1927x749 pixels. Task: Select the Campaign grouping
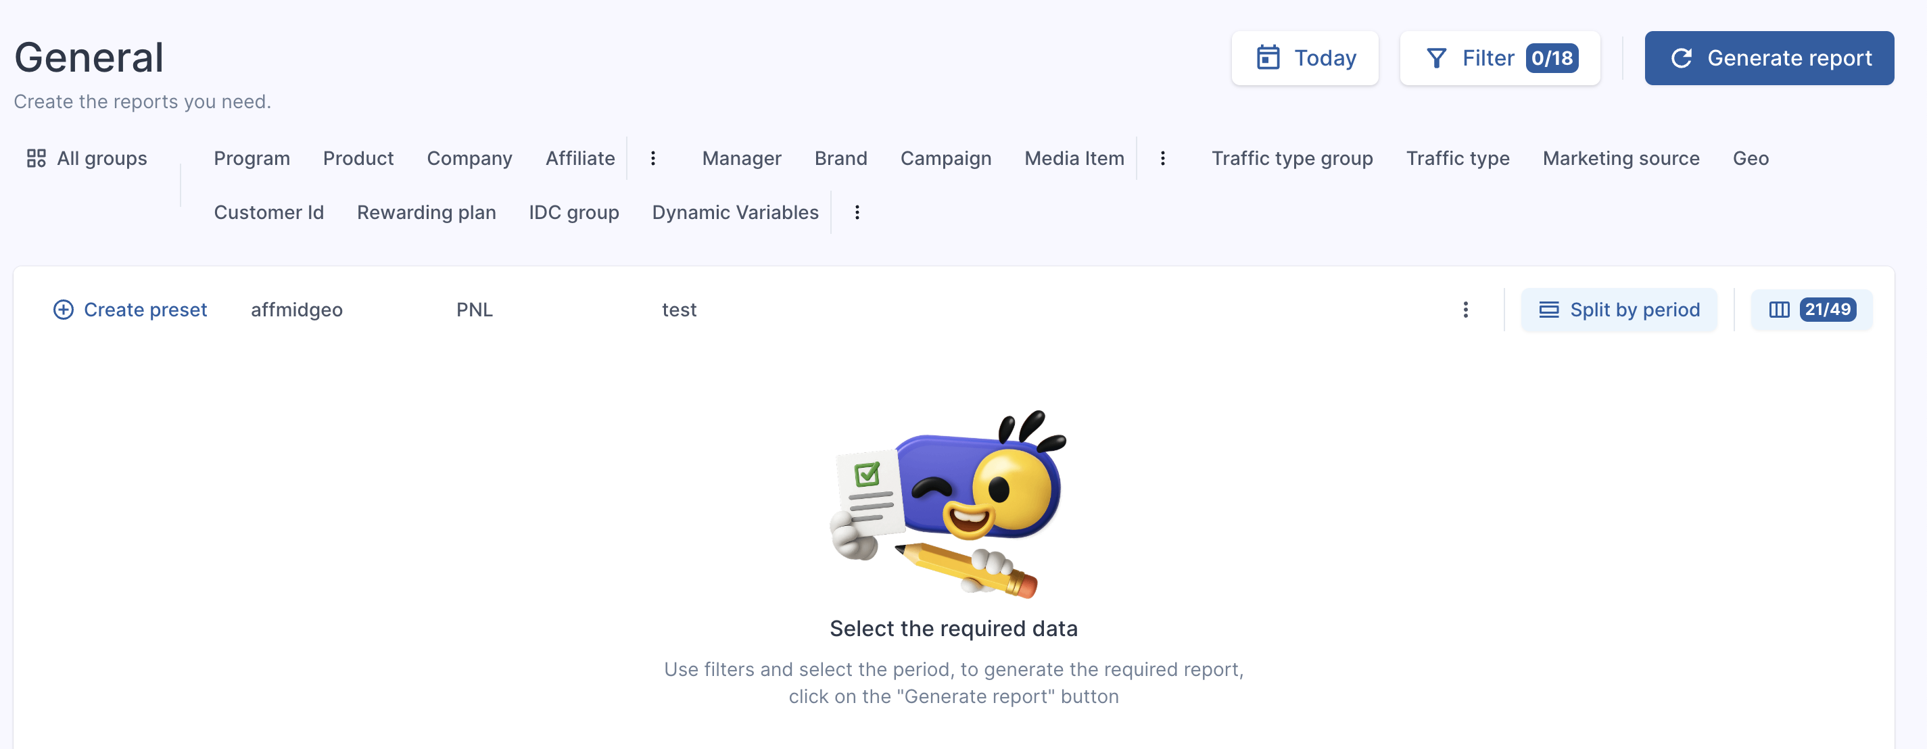945,158
